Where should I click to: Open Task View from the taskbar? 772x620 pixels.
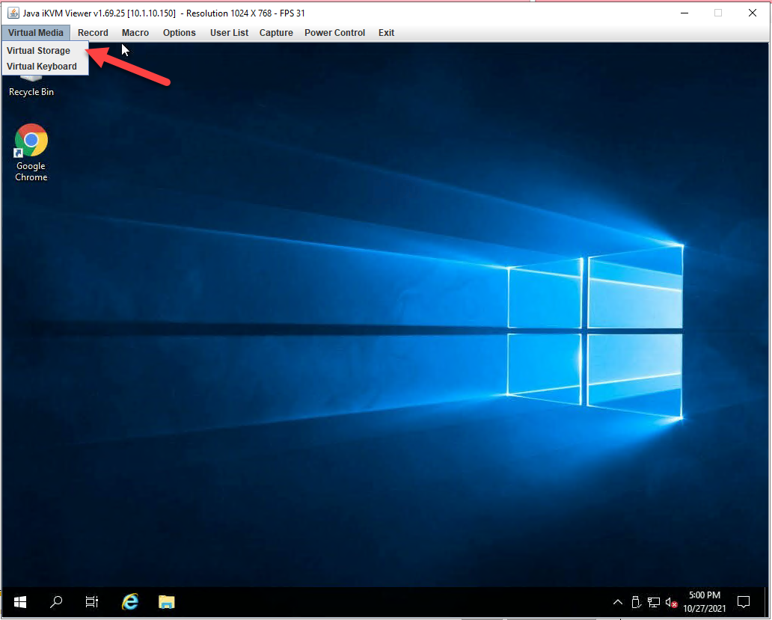pyautogui.click(x=92, y=601)
